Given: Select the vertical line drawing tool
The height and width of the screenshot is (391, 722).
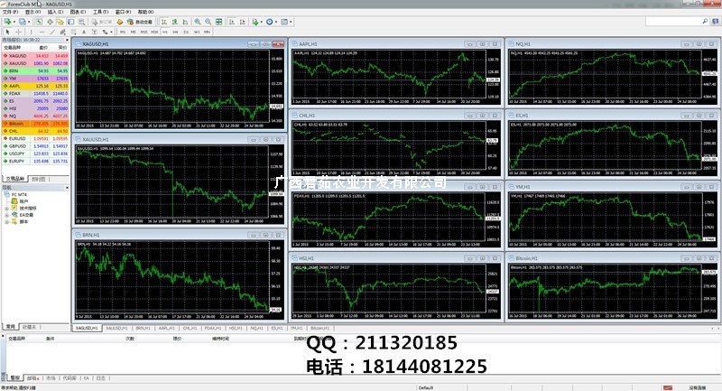Looking at the screenshot, I should click(x=31, y=32).
